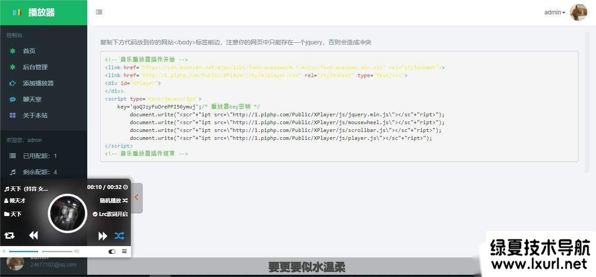Click the instruction text above code box
This screenshot has width=596, height=277.
[x=236, y=42]
